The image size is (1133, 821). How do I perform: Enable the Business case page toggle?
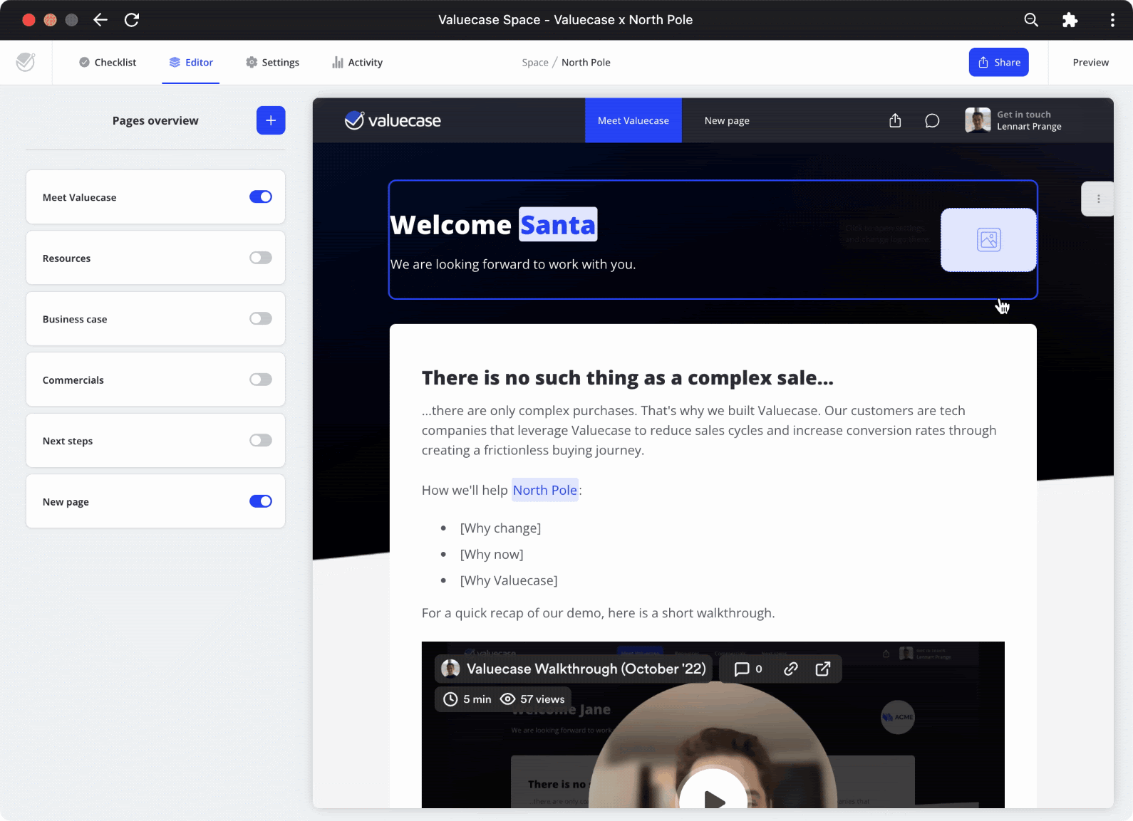pos(261,318)
